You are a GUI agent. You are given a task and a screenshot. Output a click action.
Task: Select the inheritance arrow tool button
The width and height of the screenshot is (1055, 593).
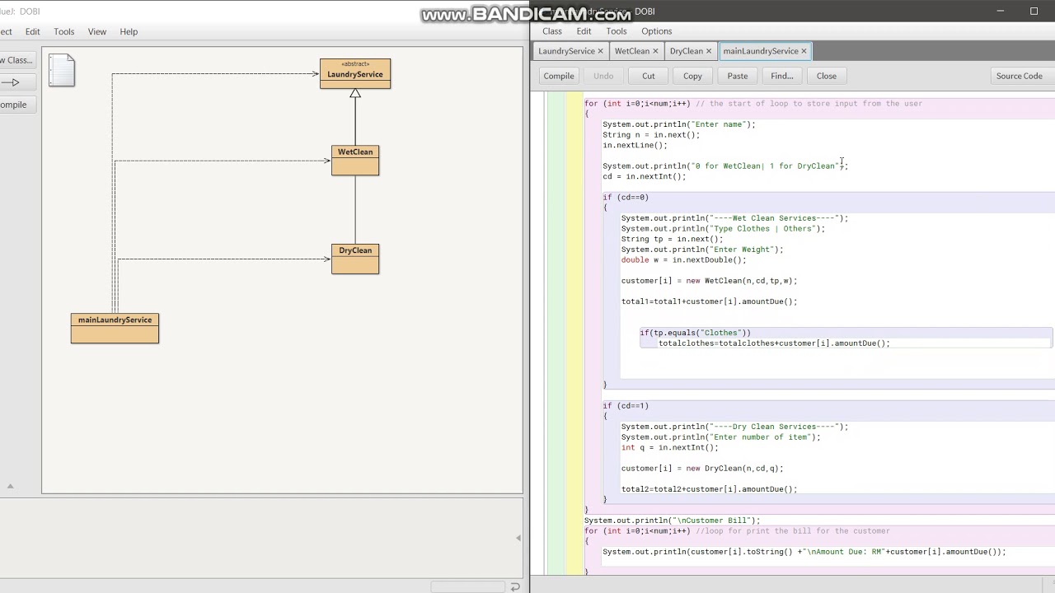tap(12, 82)
